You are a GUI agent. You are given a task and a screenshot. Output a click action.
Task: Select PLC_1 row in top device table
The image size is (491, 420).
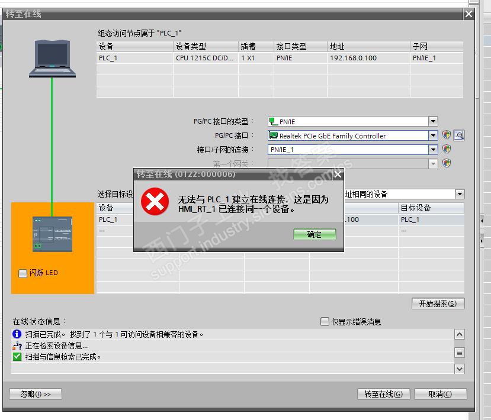(280, 58)
